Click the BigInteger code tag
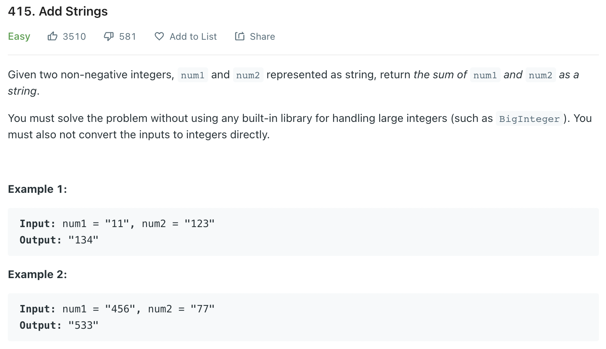The height and width of the screenshot is (349, 606). (x=529, y=119)
